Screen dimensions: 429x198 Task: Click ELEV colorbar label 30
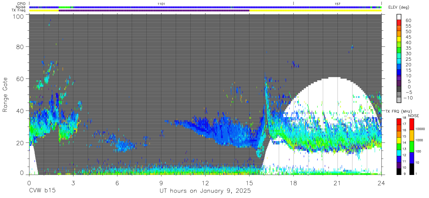408,53
